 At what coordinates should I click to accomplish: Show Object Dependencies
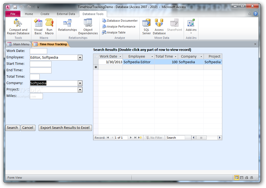(x=88, y=27)
